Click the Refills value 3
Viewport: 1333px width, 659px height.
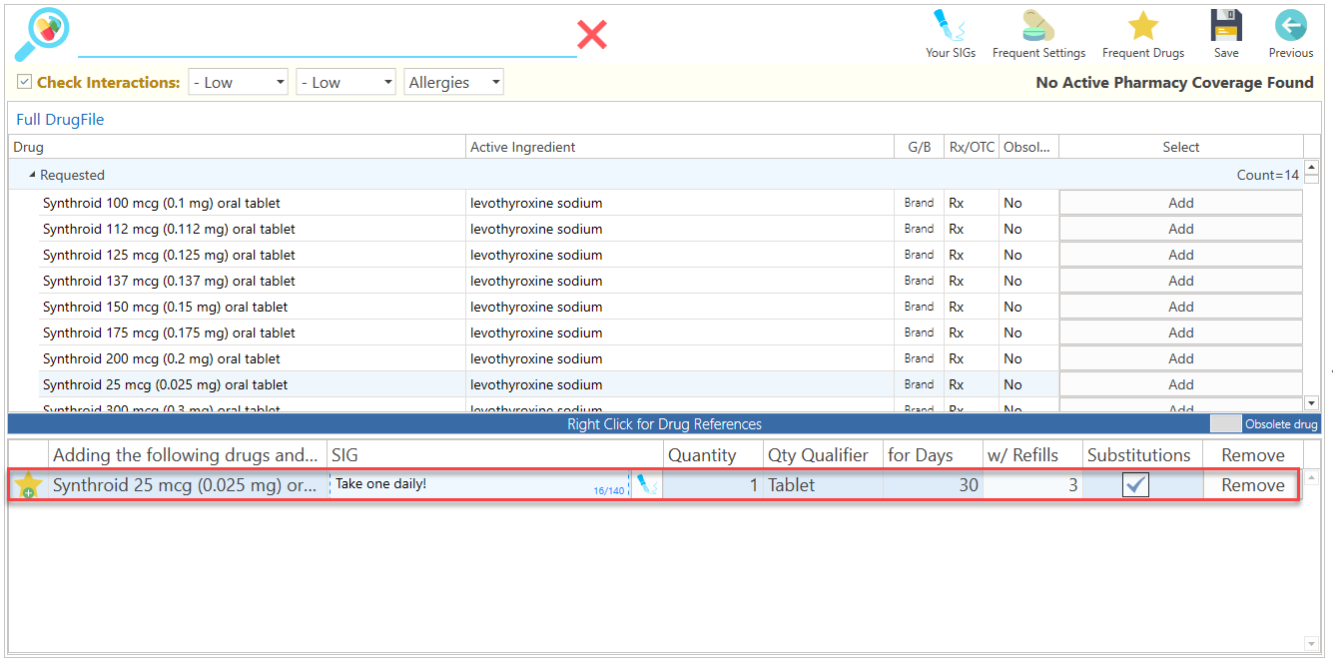coord(1032,485)
